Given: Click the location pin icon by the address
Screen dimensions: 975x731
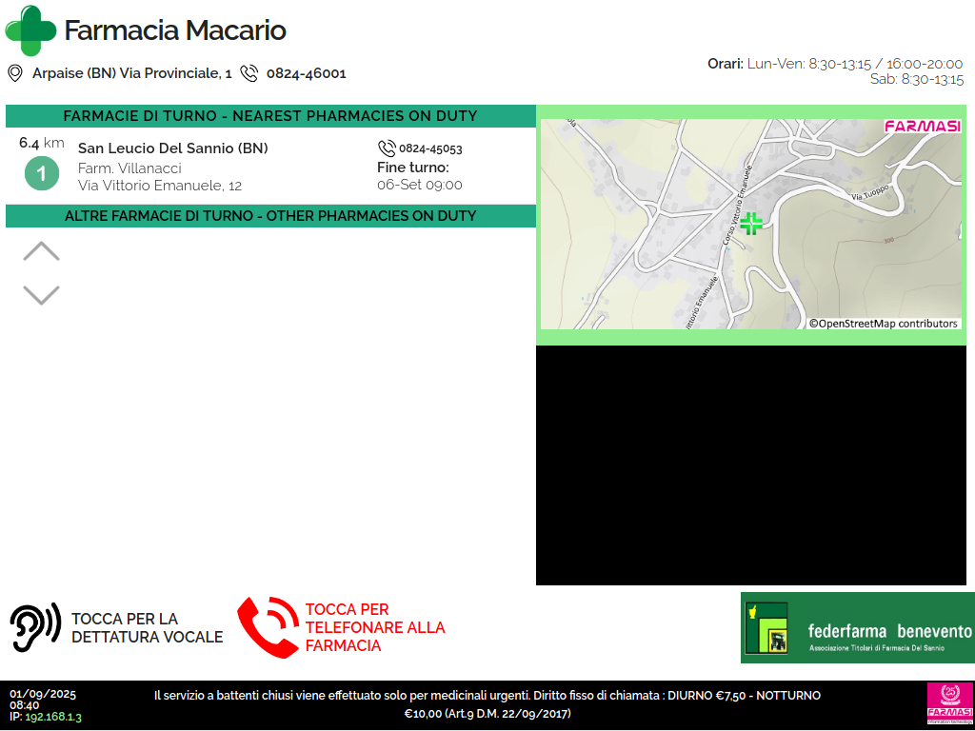Looking at the screenshot, I should tap(15, 73).
